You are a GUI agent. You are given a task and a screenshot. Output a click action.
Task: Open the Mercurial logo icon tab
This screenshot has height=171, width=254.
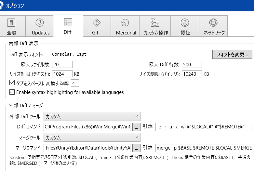pos(125,22)
